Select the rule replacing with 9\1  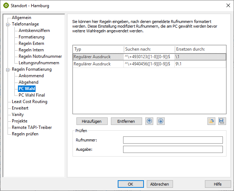[149, 64]
